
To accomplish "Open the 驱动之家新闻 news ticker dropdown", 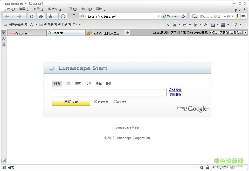I will [245, 33].
